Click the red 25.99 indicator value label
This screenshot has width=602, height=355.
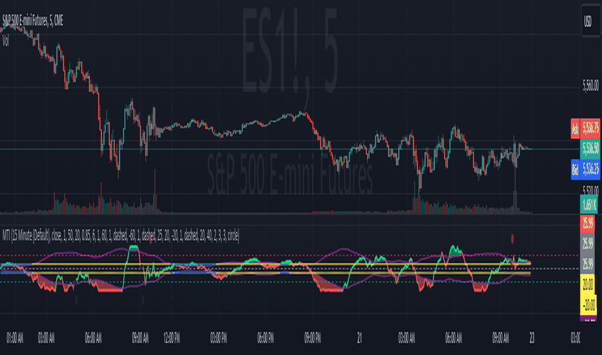[x=587, y=223]
